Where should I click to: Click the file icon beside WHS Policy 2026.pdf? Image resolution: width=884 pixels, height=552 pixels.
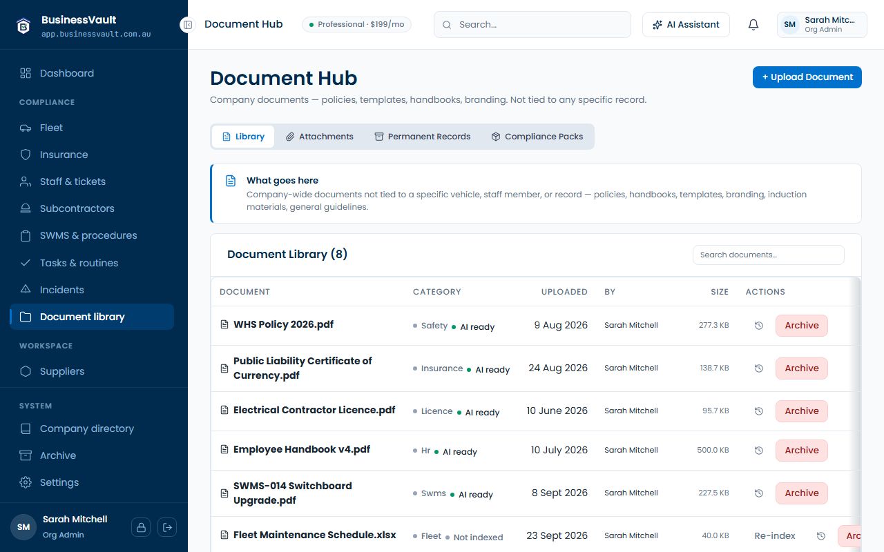pos(224,325)
